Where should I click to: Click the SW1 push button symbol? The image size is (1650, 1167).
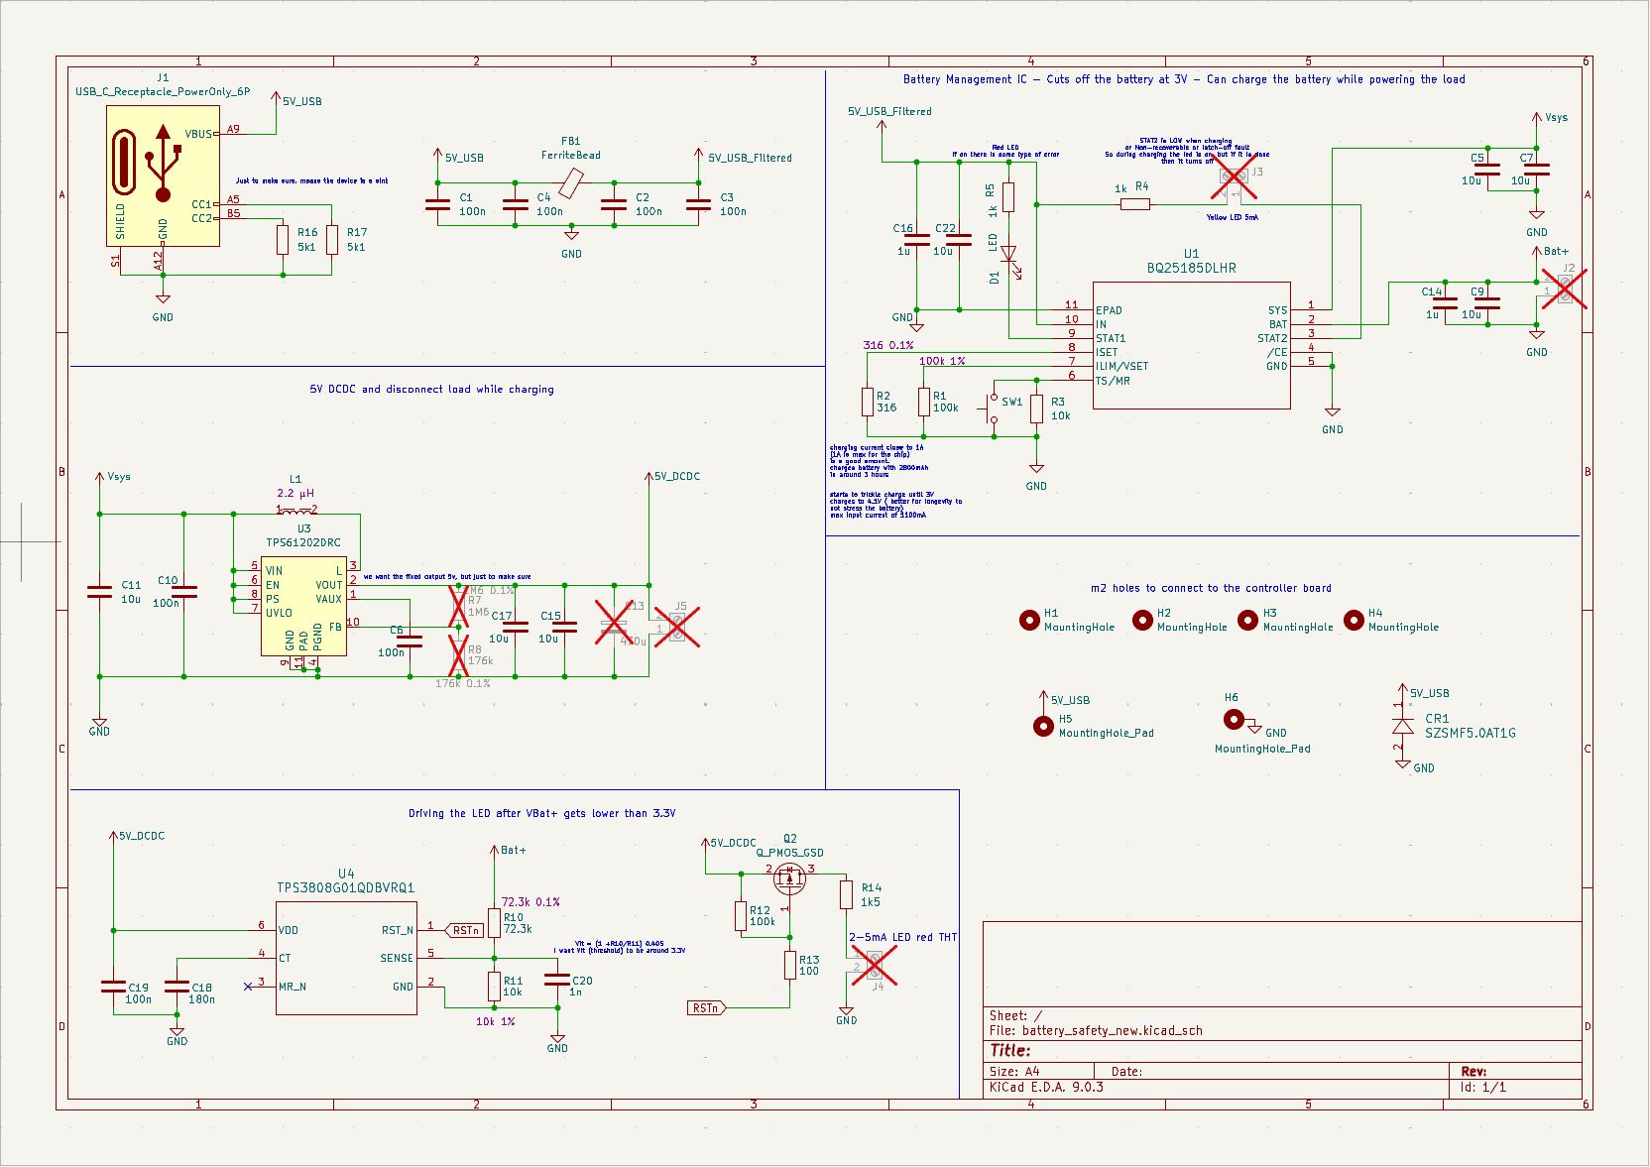click(x=993, y=408)
